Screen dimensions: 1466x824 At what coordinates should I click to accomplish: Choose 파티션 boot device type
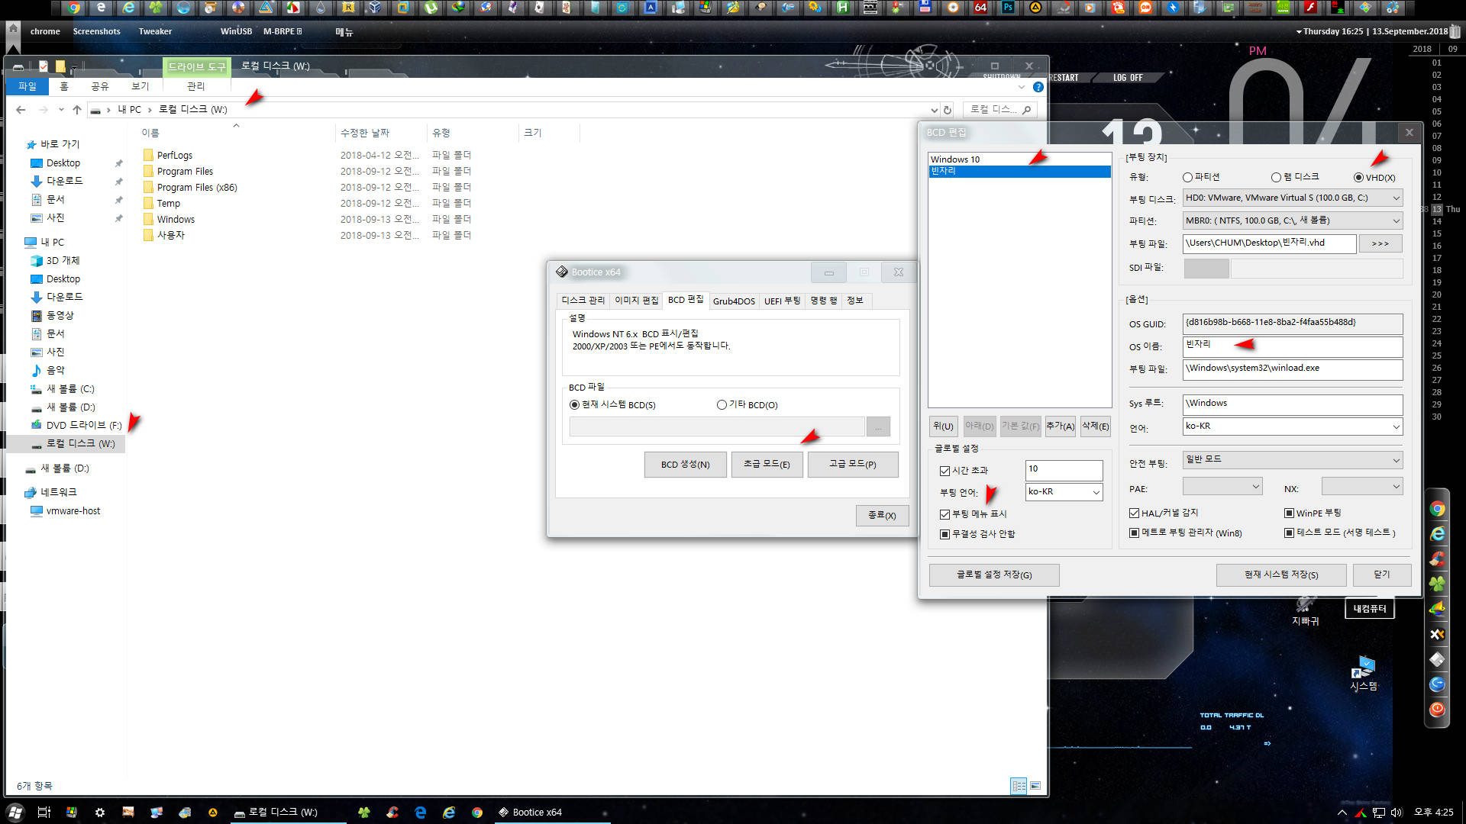[1187, 178]
